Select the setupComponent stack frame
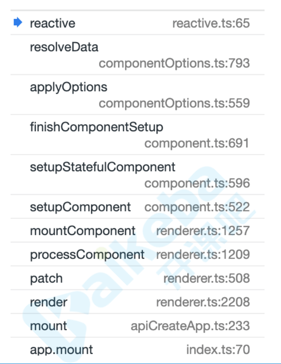The image size is (281, 364). click(x=138, y=207)
